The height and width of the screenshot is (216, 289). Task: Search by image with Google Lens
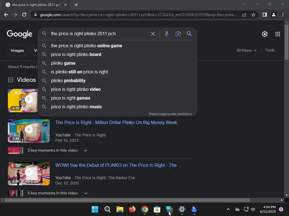(x=178, y=34)
